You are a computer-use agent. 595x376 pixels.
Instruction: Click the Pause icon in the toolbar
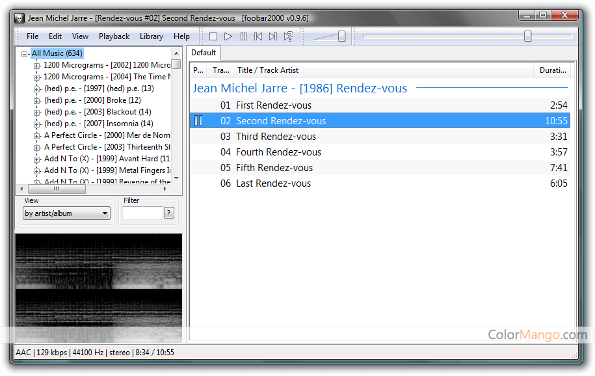(243, 36)
